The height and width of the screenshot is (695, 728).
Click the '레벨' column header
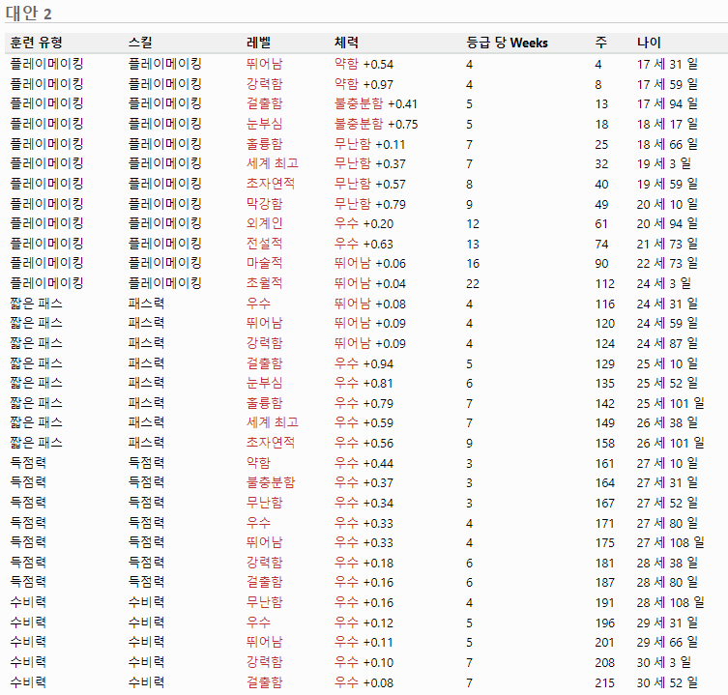tap(258, 43)
